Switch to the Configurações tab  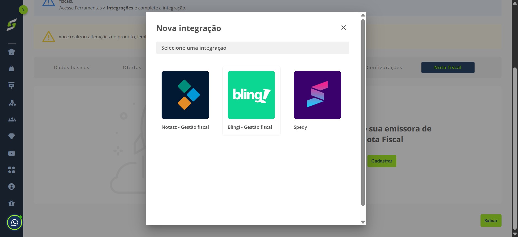coord(384,67)
